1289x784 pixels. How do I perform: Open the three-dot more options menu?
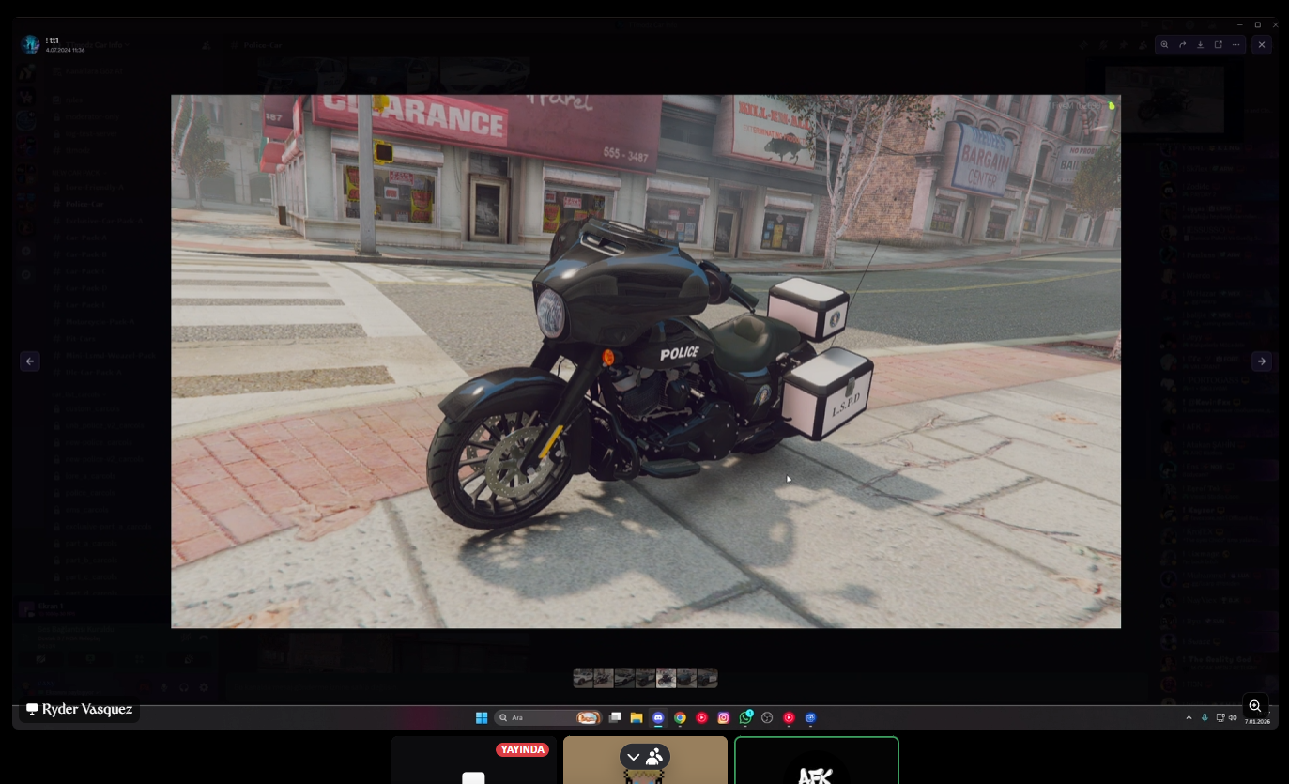(1236, 44)
